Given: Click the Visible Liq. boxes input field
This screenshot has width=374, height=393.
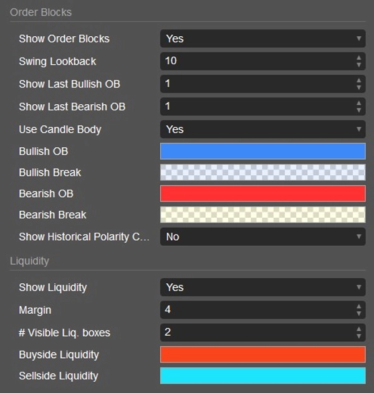Looking at the screenshot, I should point(256,332).
